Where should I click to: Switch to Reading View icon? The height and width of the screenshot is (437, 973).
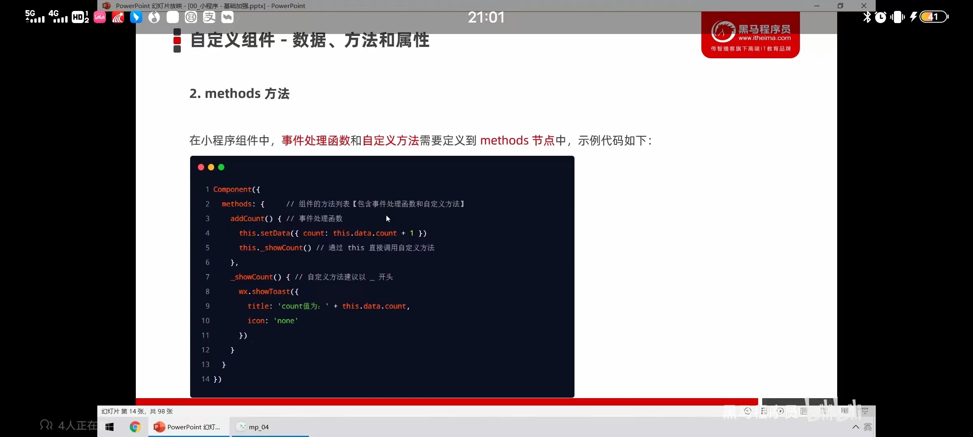point(844,411)
